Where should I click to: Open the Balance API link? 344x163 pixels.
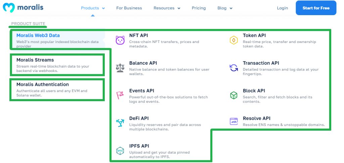point(143,63)
